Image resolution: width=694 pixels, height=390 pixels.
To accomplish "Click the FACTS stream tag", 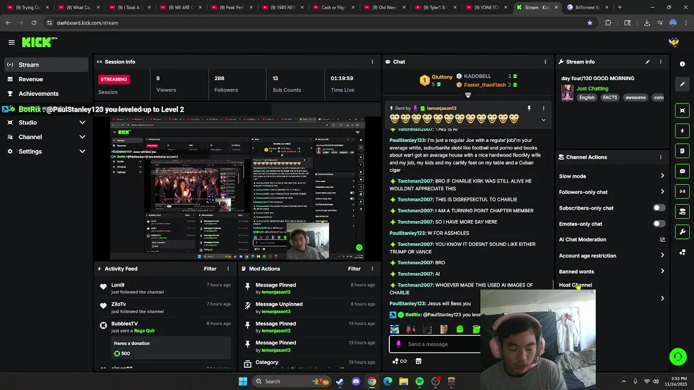I will [610, 97].
